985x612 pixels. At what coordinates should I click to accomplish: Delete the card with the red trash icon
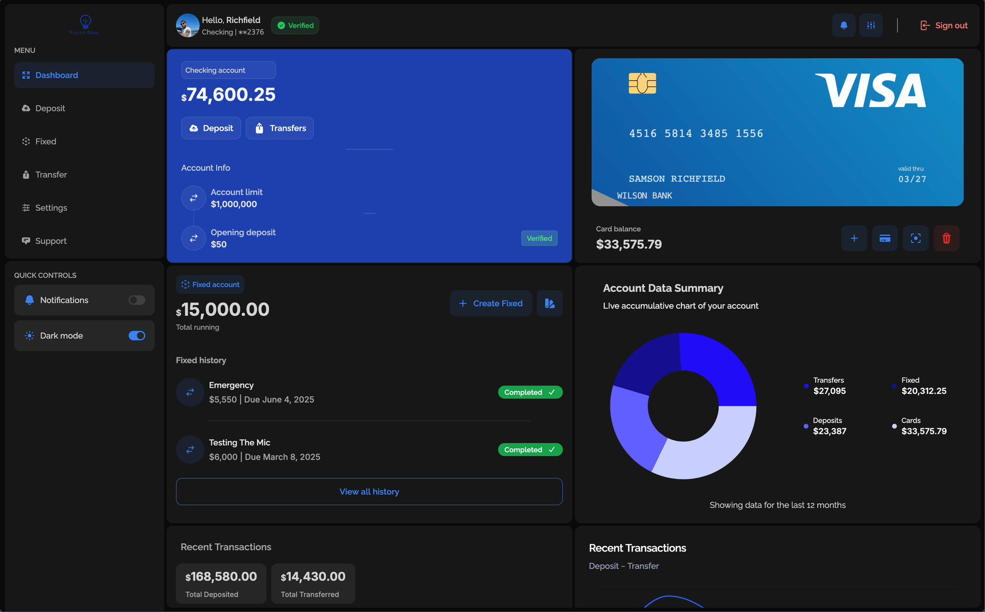946,238
